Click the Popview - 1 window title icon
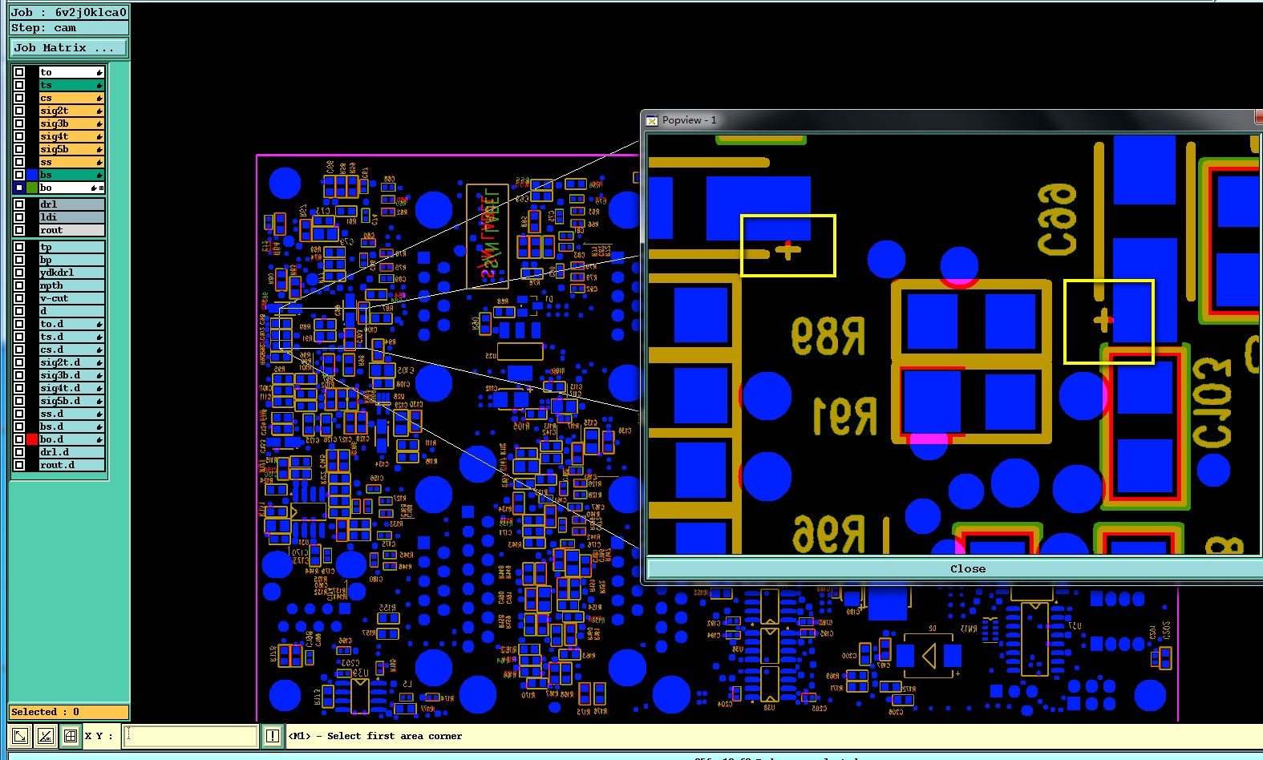This screenshot has height=760, width=1263. (x=652, y=120)
